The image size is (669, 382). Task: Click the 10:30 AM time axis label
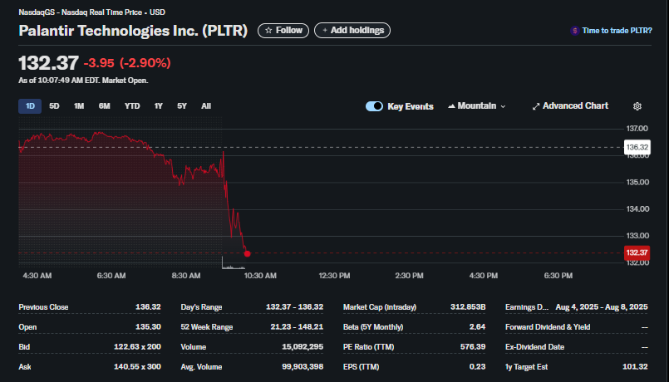[x=260, y=276]
